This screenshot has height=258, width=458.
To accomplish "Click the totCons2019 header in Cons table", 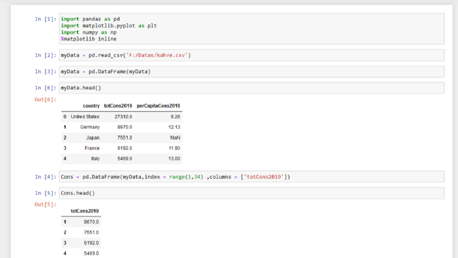I will point(85,211).
